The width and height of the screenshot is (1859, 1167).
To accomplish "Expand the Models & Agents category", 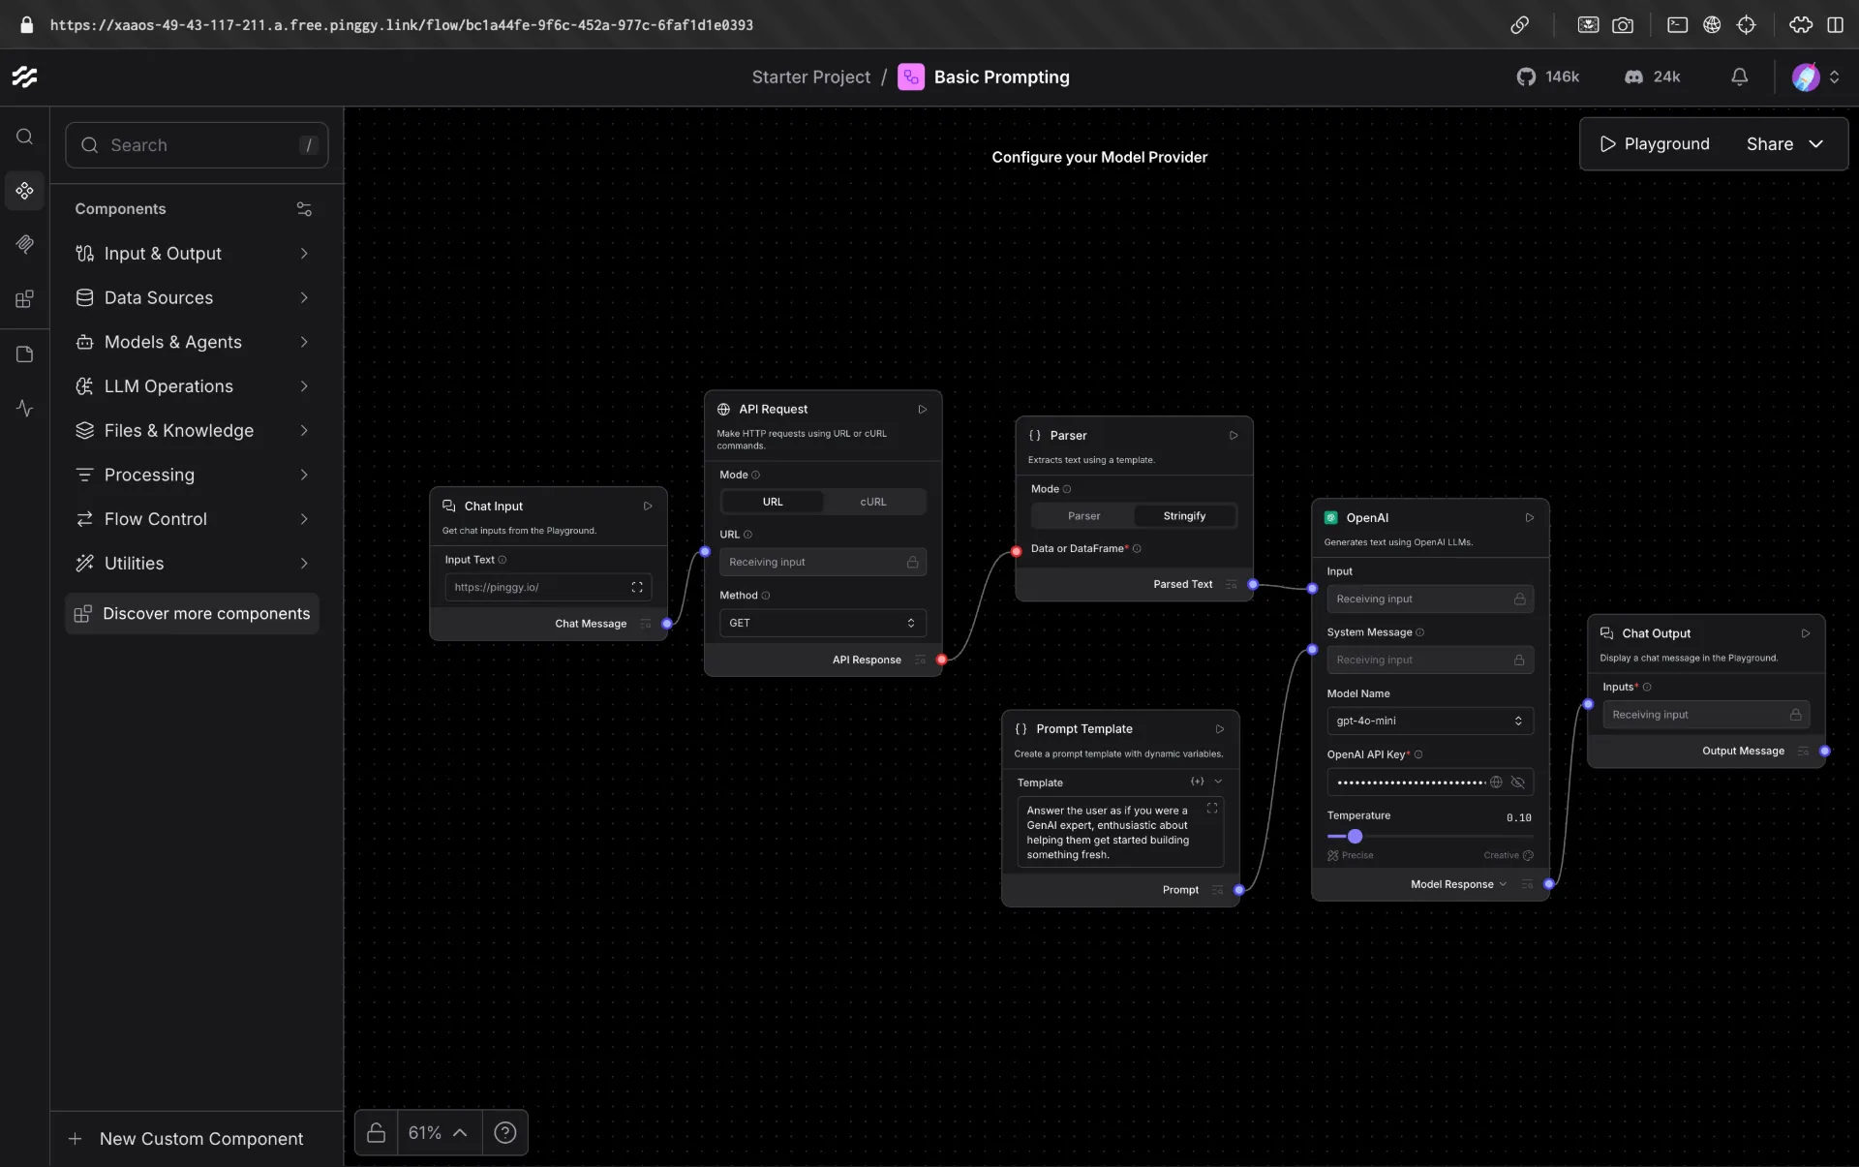I will click(172, 342).
